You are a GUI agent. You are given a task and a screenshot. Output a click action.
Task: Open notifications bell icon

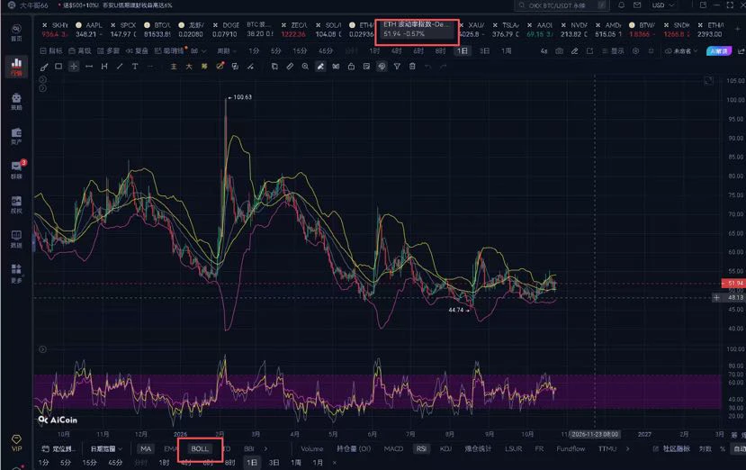[621, 5]
